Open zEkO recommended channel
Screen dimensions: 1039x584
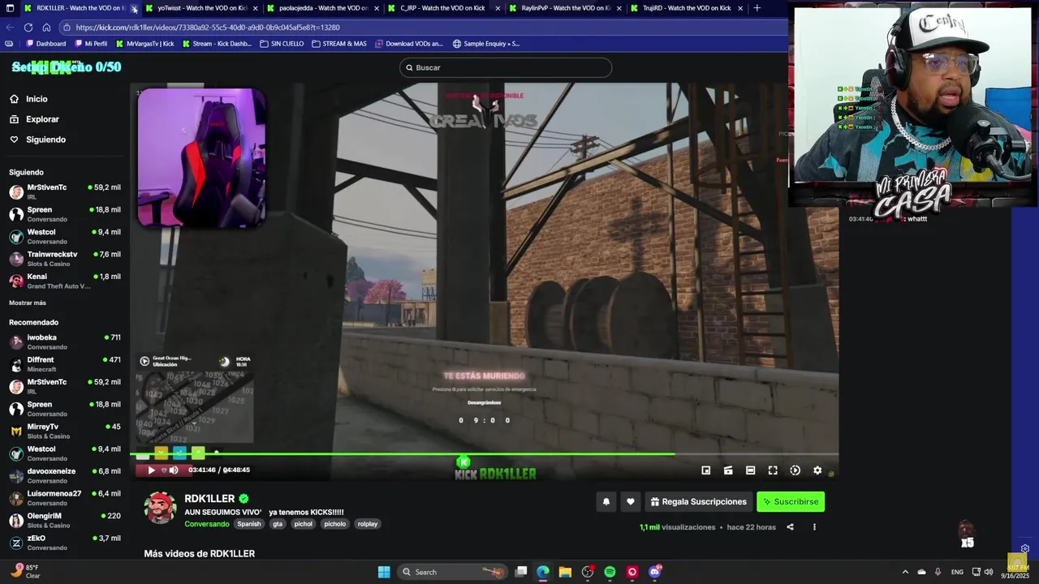65,543
